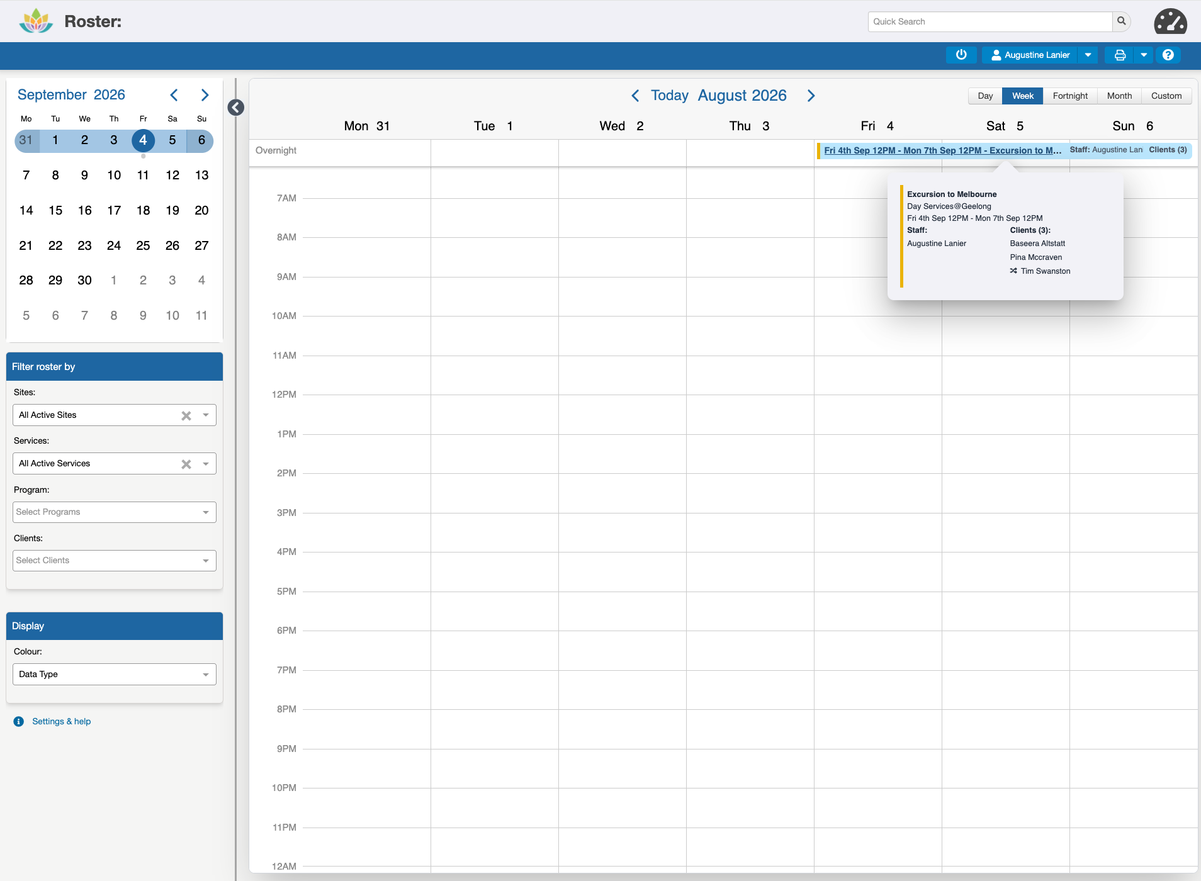Clear the All Active Services filter
The height and width of the screenshot is (881, 1201).
(x=186, y=464)
